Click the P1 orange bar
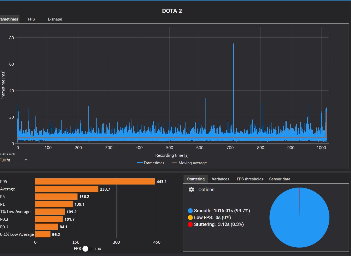Viewport: 351px width, 256px height. [x=54, y=204]
